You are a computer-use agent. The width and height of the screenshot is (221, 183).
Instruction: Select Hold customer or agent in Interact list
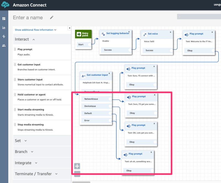(x=42, y=97)
